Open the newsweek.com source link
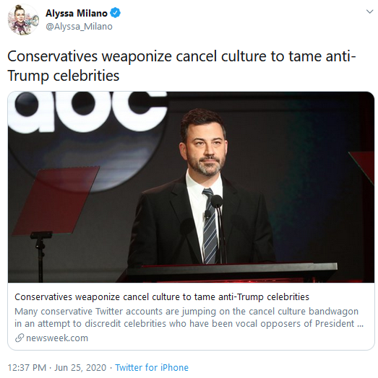The height and width of the screenshot is (378, 378). pos(57,338)
